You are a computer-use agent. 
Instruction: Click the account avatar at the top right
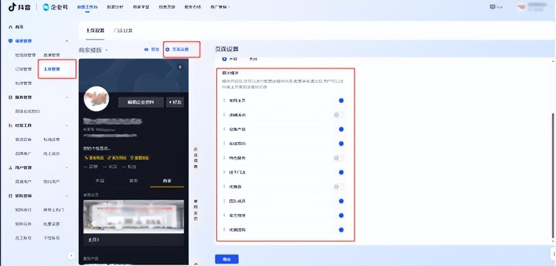pos(521,7)
